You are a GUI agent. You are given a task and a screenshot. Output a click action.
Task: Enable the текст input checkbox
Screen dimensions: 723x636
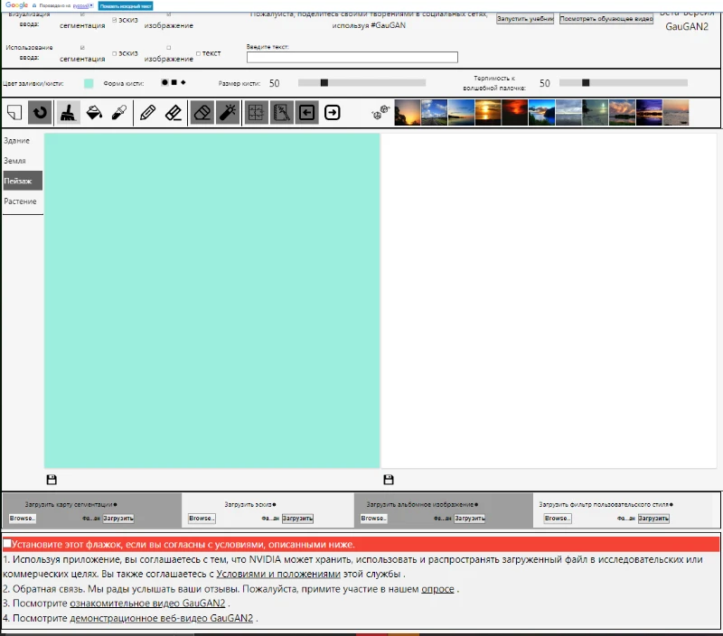[x=198, y=53]
